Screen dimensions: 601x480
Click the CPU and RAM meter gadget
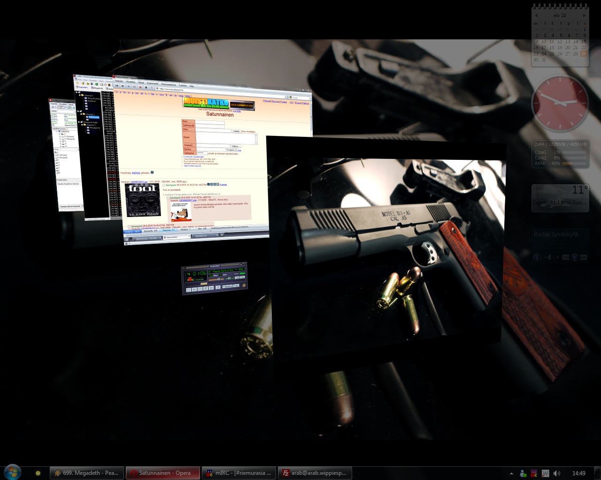coord(560,154)
